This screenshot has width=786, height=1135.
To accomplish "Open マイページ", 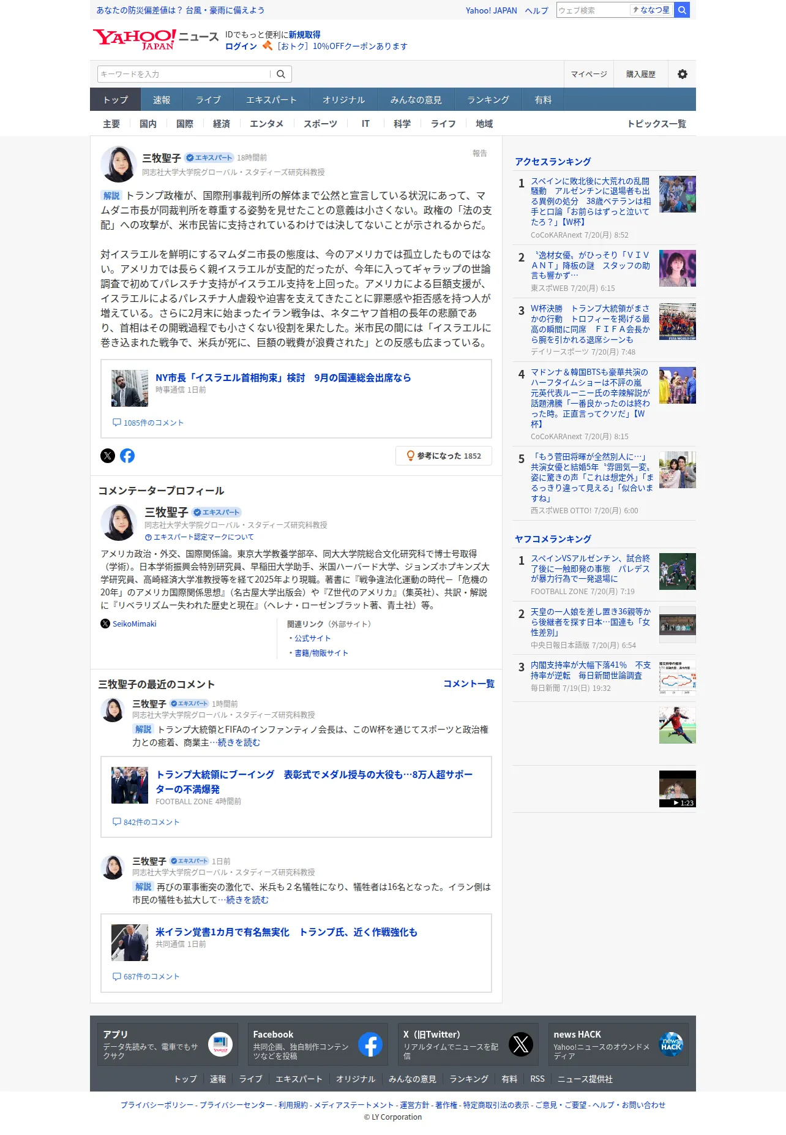I will 589,74.
